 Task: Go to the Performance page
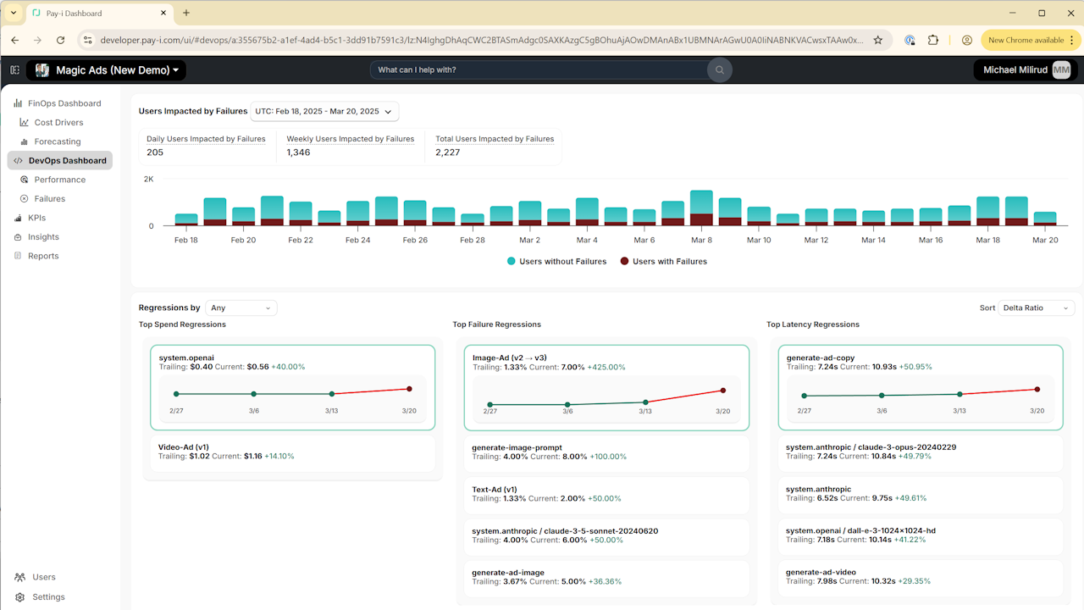click(x=59, y=180)
